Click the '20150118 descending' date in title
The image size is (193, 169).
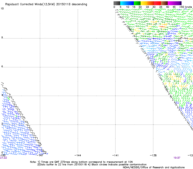click(x=72, y=4)
